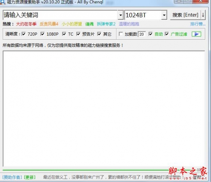Search hot keyword 拆弹专家2
The width and height of the screenshot is (211, 182).
pyautogui.click(x=106, y=24)
